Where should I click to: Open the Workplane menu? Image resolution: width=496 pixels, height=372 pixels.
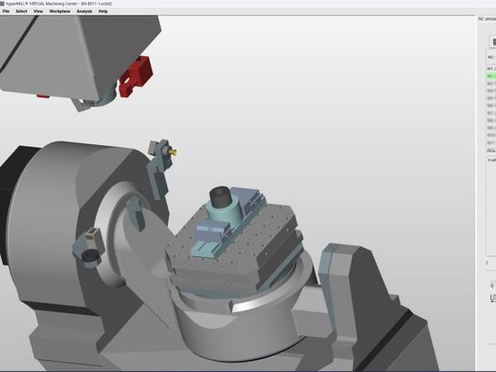click(x=60, y=11)
